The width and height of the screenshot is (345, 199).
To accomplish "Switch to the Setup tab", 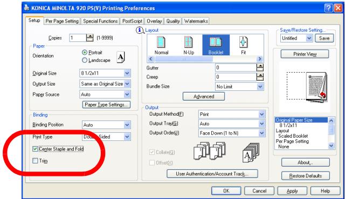I will pos(34,20).
